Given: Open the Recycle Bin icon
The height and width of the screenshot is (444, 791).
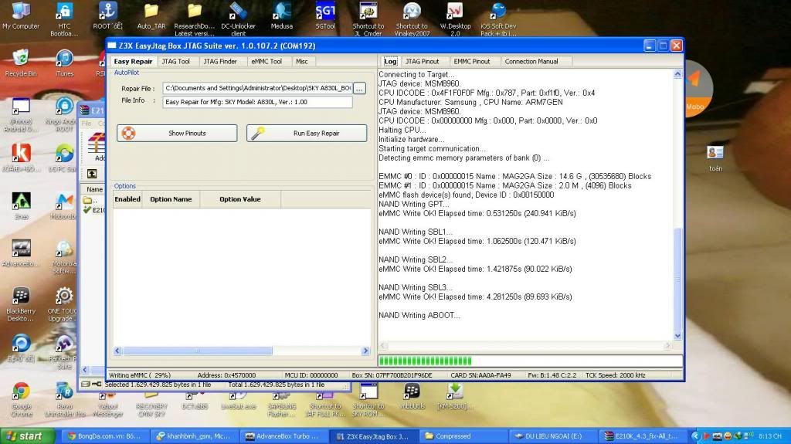Looking at the screenshot, I should click(21, 63).
